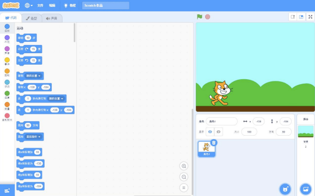The height and width of the screenshot is (196, 315).
Task: Click value 10 in 将y坐标增加 block
Action: click(37, 175)
